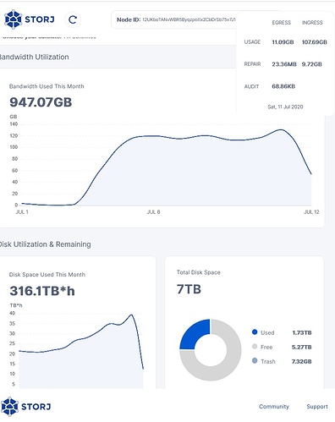Click the 11.09GB usage egress value
Image resolution: width=335 pixels, height=422 pixels.
coord(283,42)
